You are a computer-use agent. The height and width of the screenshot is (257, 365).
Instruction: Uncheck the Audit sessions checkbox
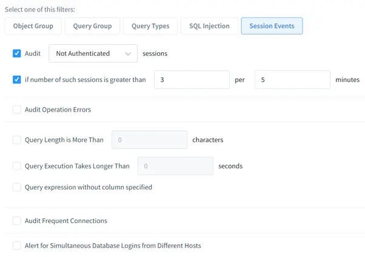pyautogui.click(x=17, y=53)
